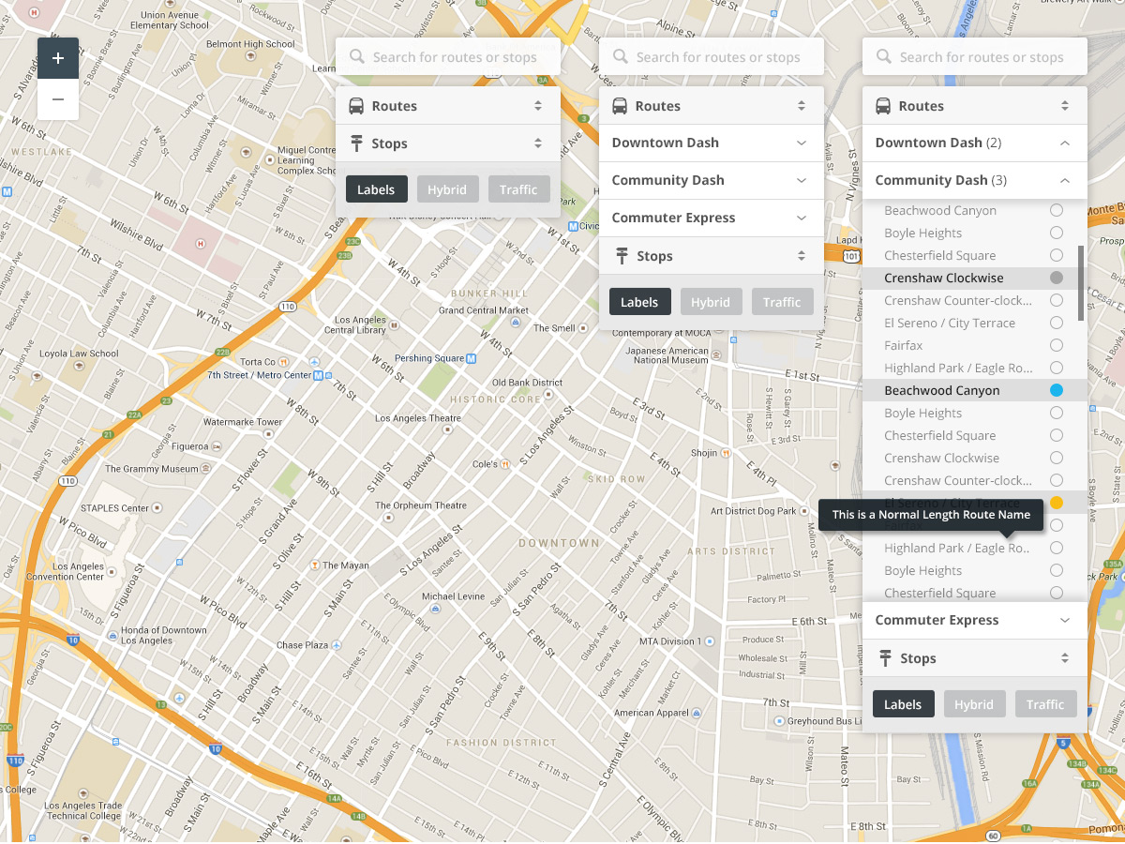This screenshot has width=1125, height=844.
Task: Click the STAPLES Center map marker
Action: pyautogui.click(x=157, y=508)
